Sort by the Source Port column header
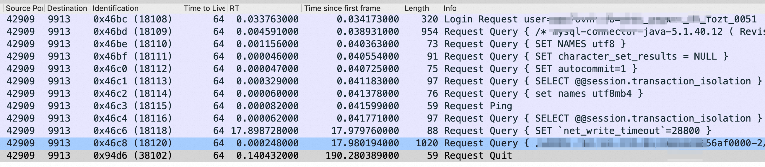Screen dimensions: 765x167 coord(24,8)
